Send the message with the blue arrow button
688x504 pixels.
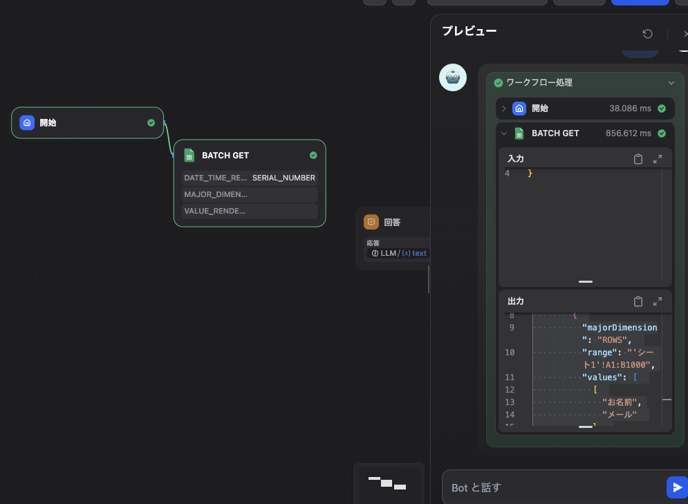(x=677, y=487)
